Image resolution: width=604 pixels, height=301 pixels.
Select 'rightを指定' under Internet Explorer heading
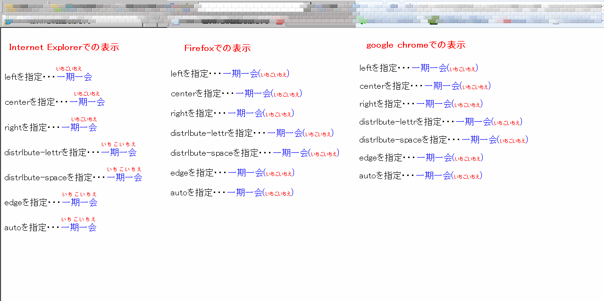click(x=26, y=127)
